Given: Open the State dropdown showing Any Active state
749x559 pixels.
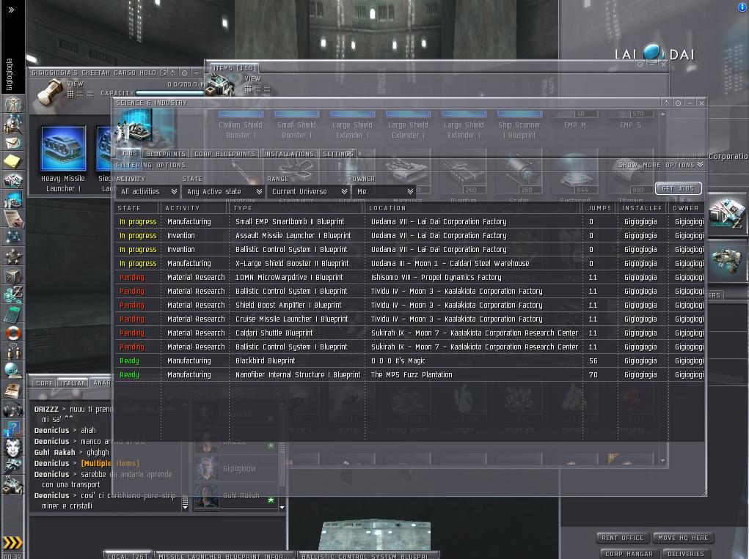Looking at the screenshot, I should (x=224, y=191).
